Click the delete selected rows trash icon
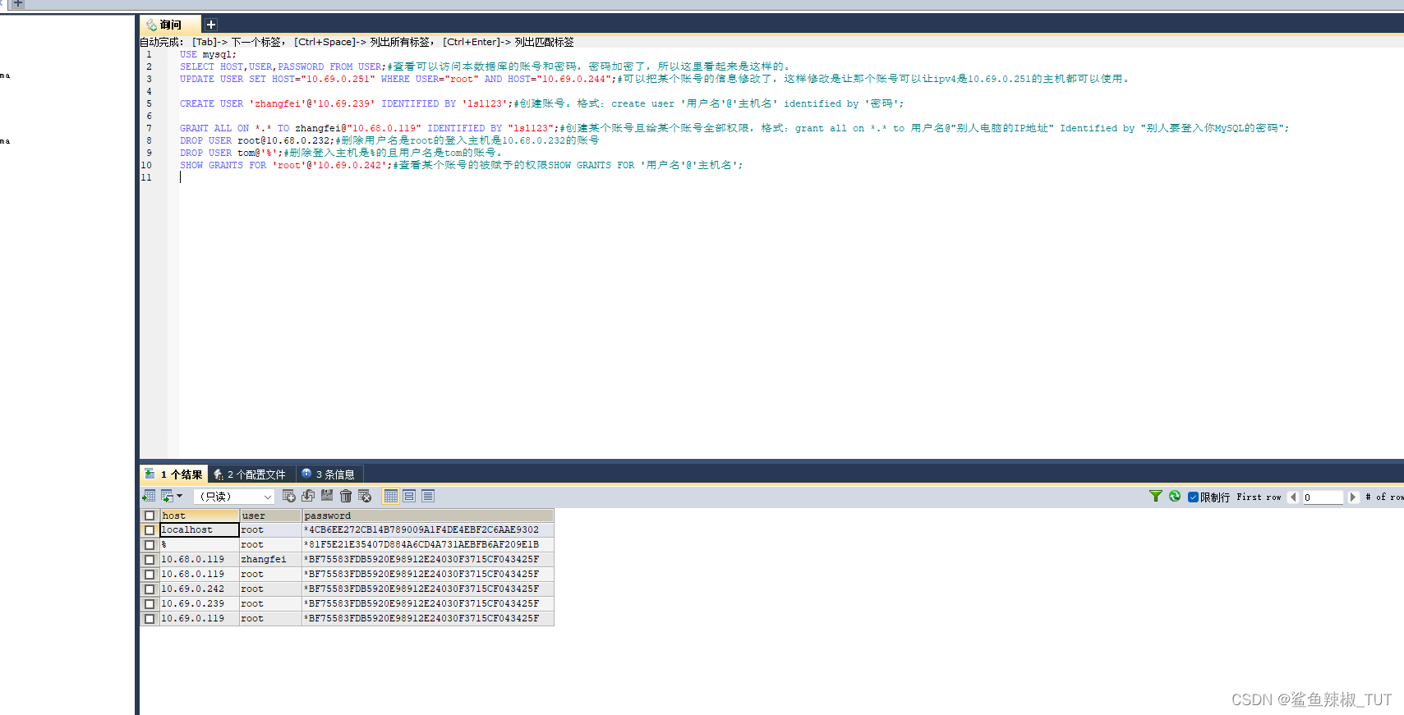This screenshot has height=715, width=1404. [346, 496]
